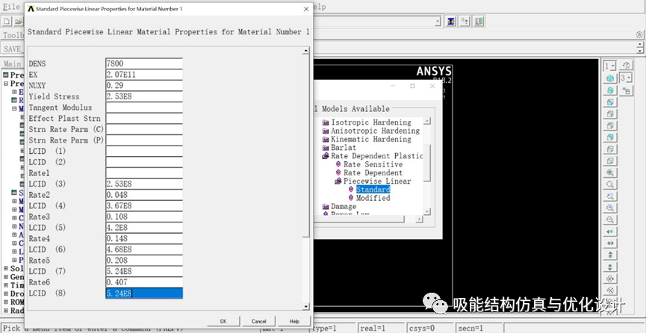Click the lock icon below the 3 dropdown
Screen dimensions: 646x333
click(x=627, y=90)
